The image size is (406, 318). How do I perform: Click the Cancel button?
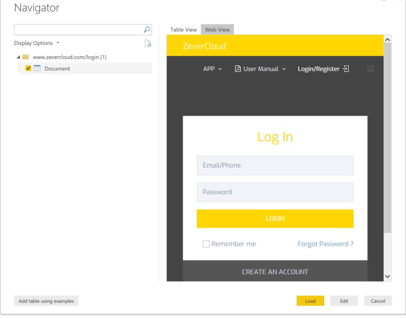(x=378, y=300)
